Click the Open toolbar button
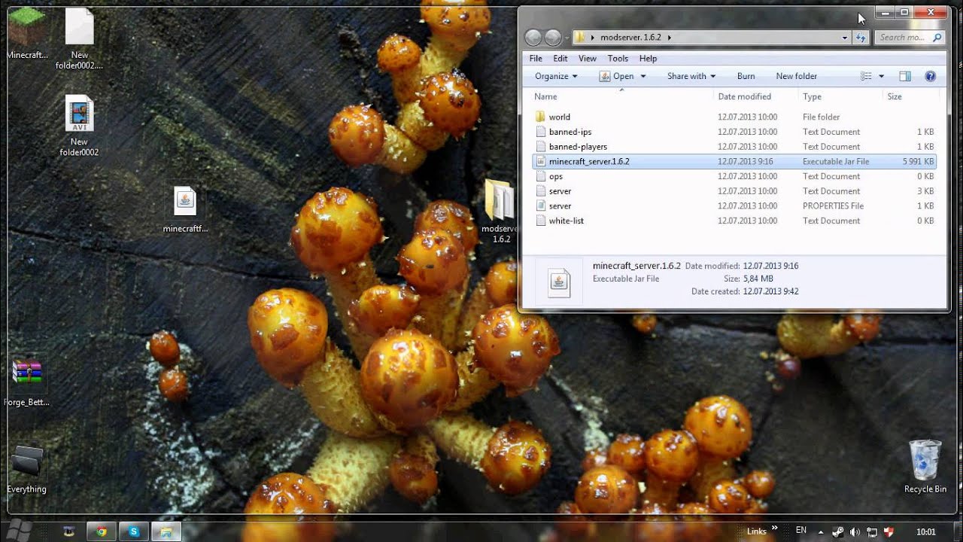This screenshot has height=542, width=963. click(617, 76)
